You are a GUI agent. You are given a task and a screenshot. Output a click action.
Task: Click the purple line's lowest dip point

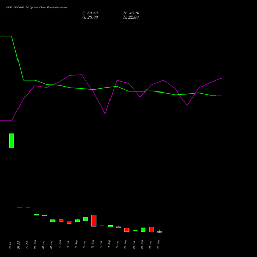coord(105,114)
